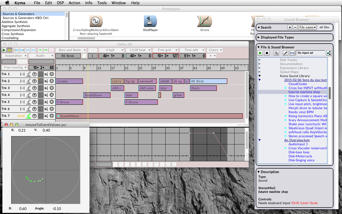Click the microphone icon in Sound Browser
The height and width of the screenshot is (214, 342).
[286, 53]
